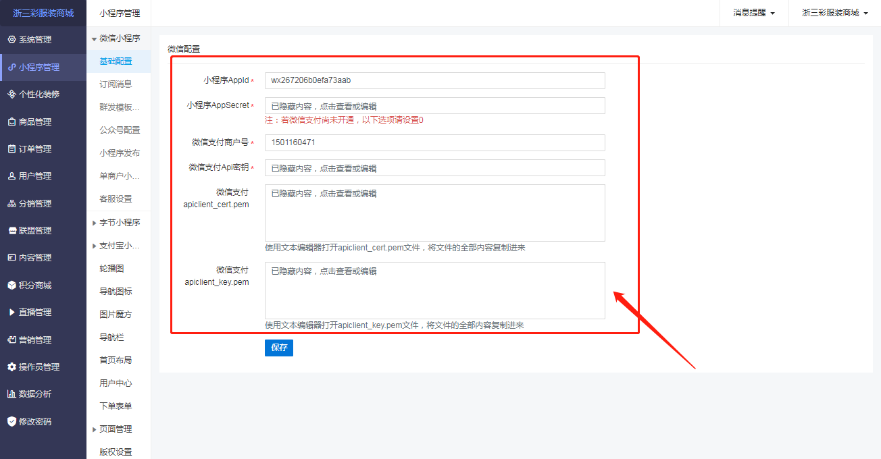
Task: Click the 用户管理 person icon
Action: pos(11,176)
